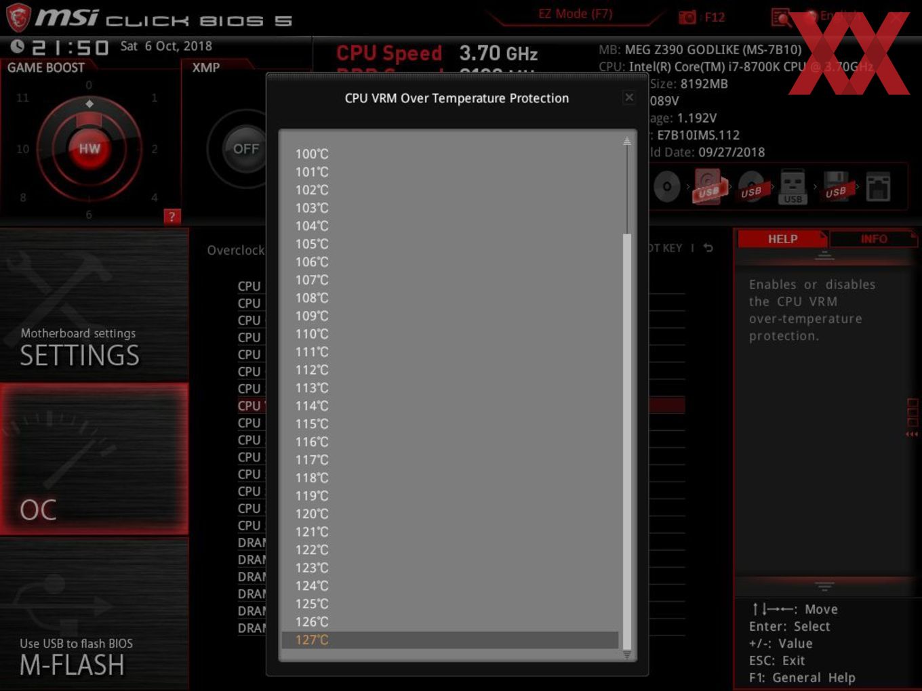922x691 pixels.
Task: Switch to EZ Mode (F7)
Action: click(576, 14)
